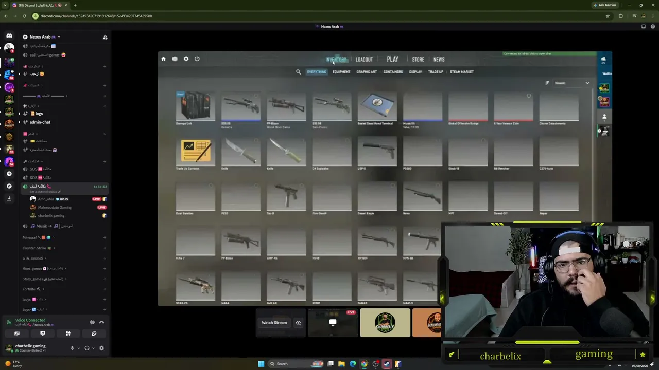Open the Store tab in stream
Screen dimensions: 659x370
pos(418,60)
